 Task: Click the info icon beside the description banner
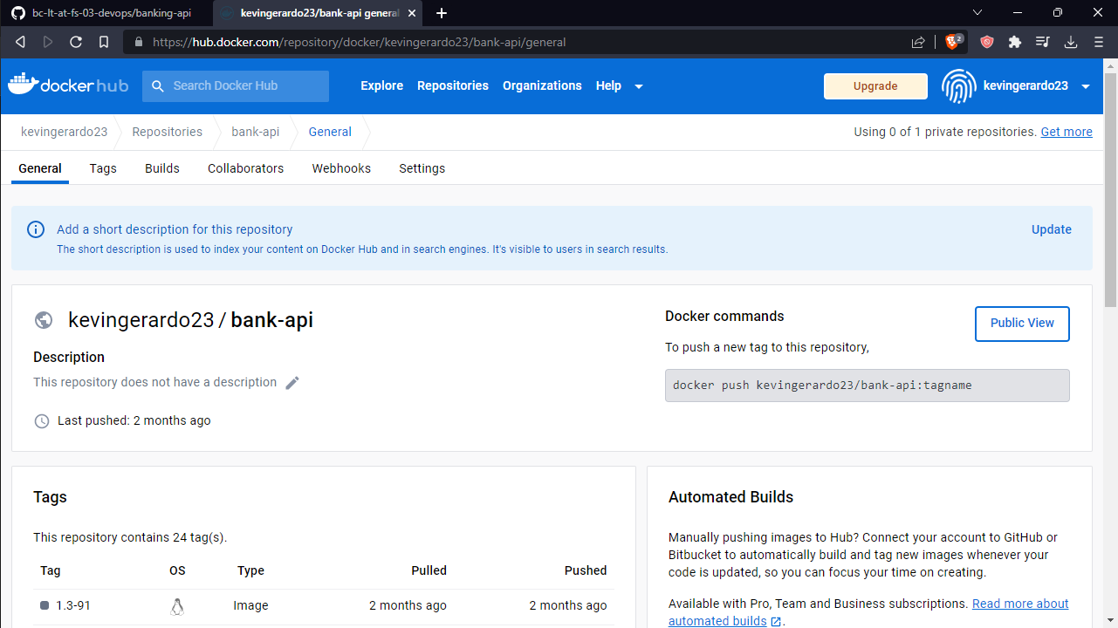(36, 229)
